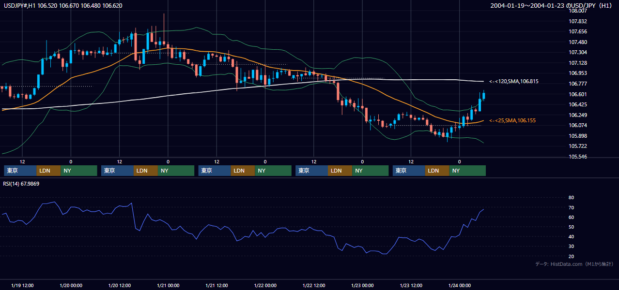
Task: Select the rightmost LDN session box
Action: click(437, 171)
